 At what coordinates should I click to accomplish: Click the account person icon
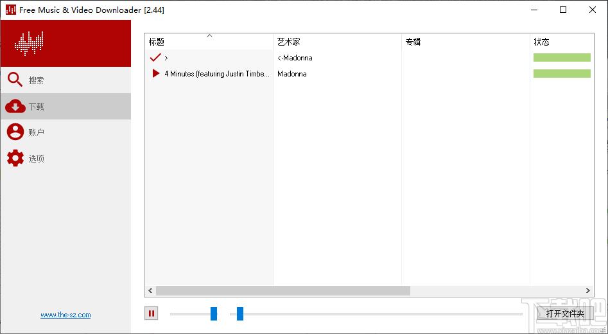[15, 132]
